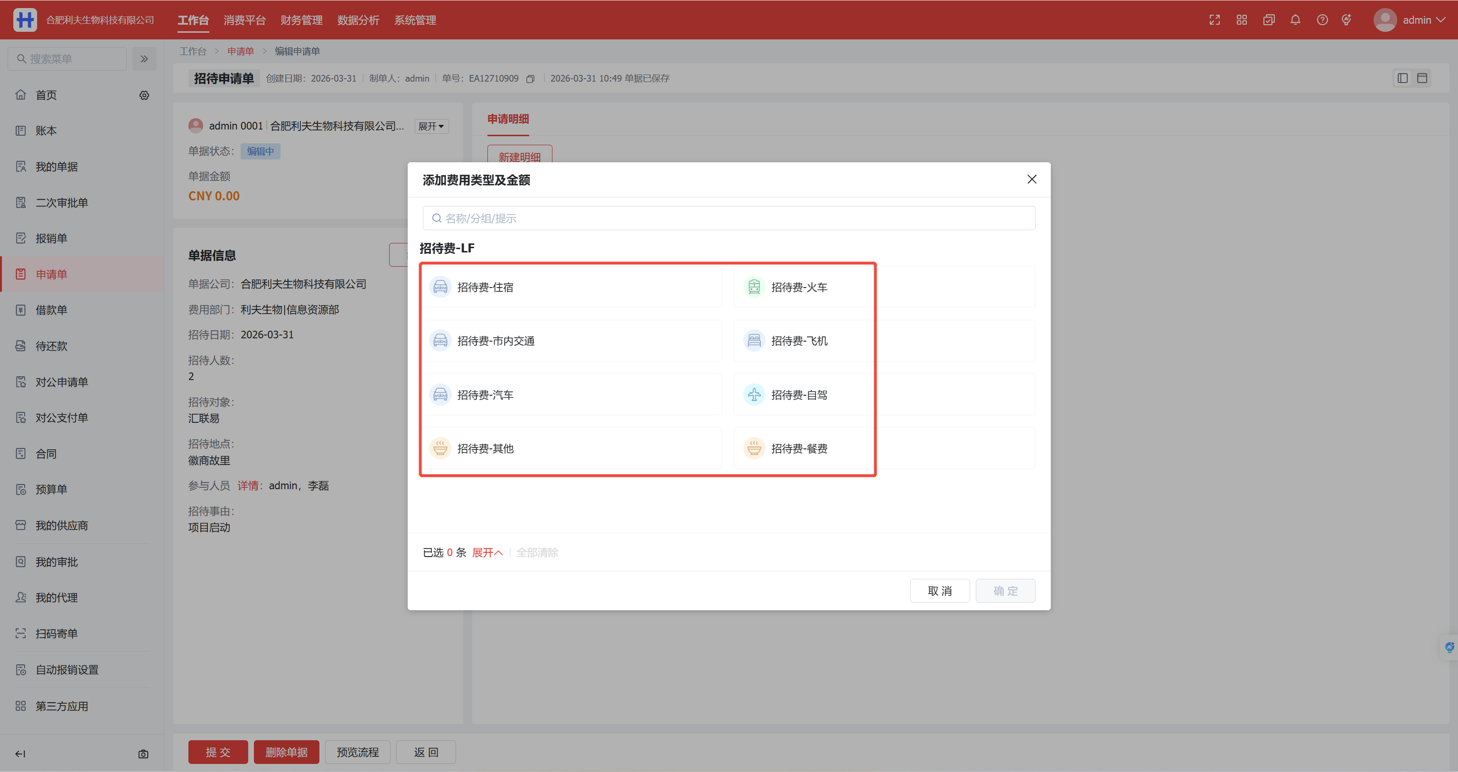Click the expense type search field
Screen dimensions: 1458x772
pyautogui.click(x=729, y=218)
